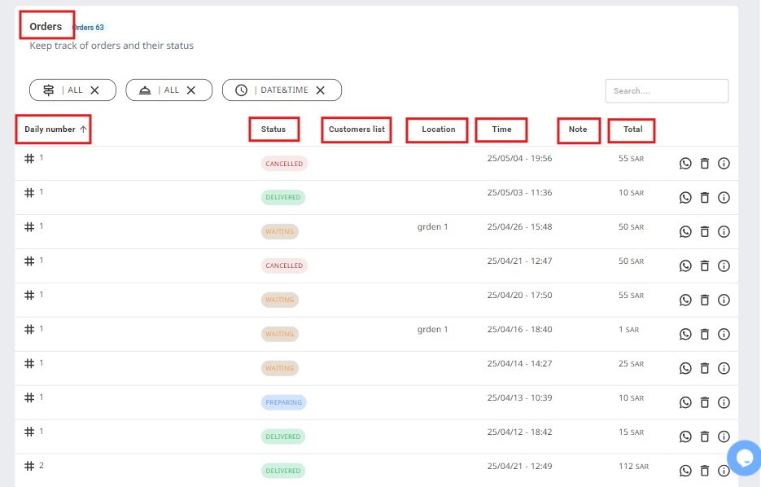Open the support chat bubble
Viewport: 761px width, 487px height.
(x=744, y=458)
